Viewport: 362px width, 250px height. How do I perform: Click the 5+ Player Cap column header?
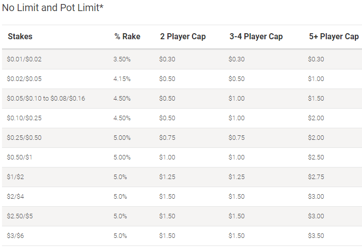coord(334,37)
